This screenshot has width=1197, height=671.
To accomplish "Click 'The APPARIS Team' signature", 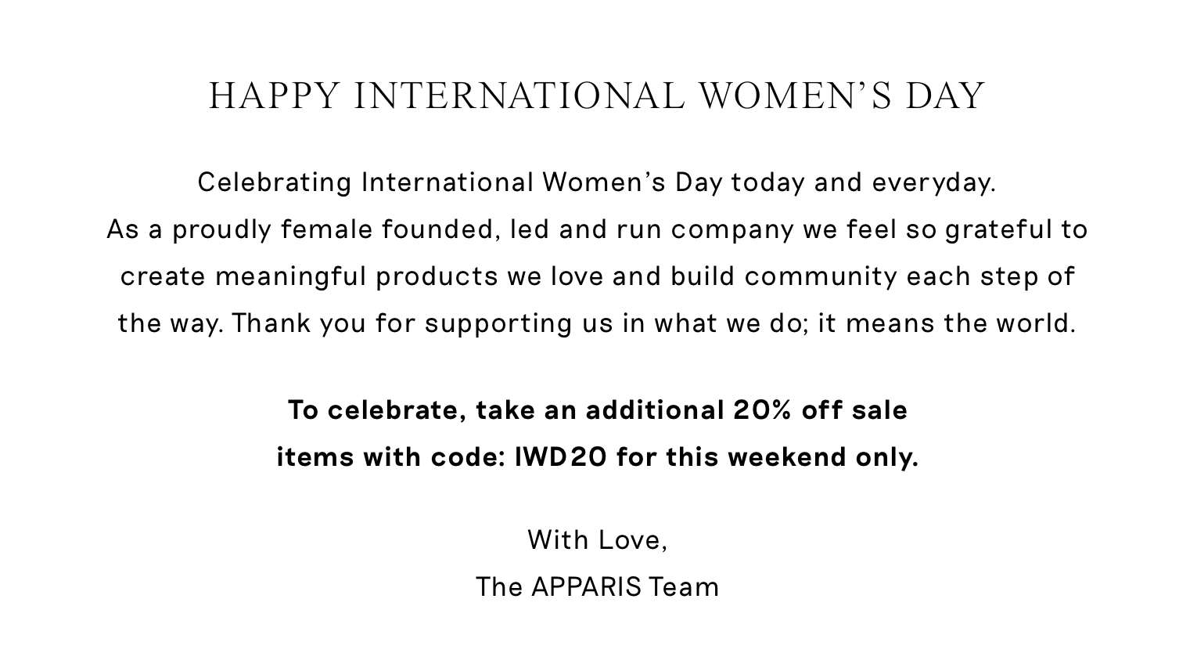I will (x=598, y=586).
